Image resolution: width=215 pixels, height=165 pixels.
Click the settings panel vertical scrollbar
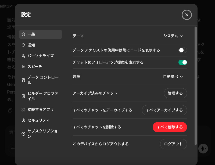tap(196, 86)
